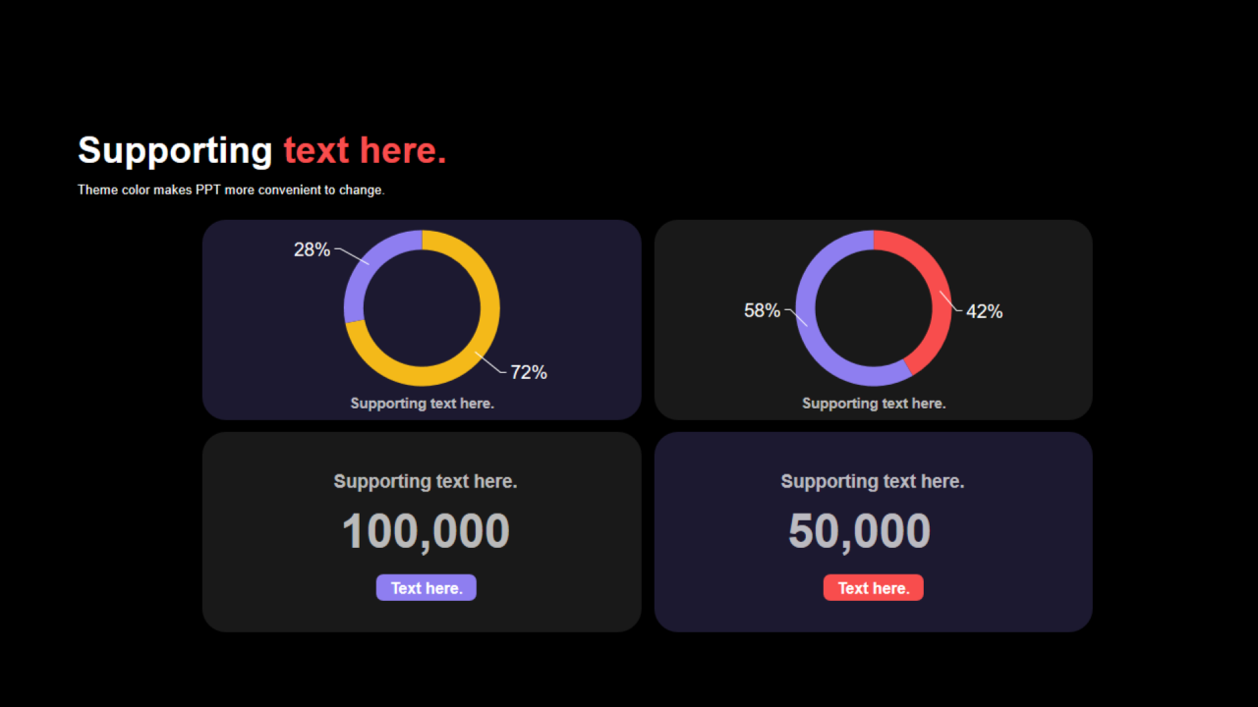Viewport: 1258px width, 707px height.
Task: Click the 100,000 figure
Action: tap(426, 531)
